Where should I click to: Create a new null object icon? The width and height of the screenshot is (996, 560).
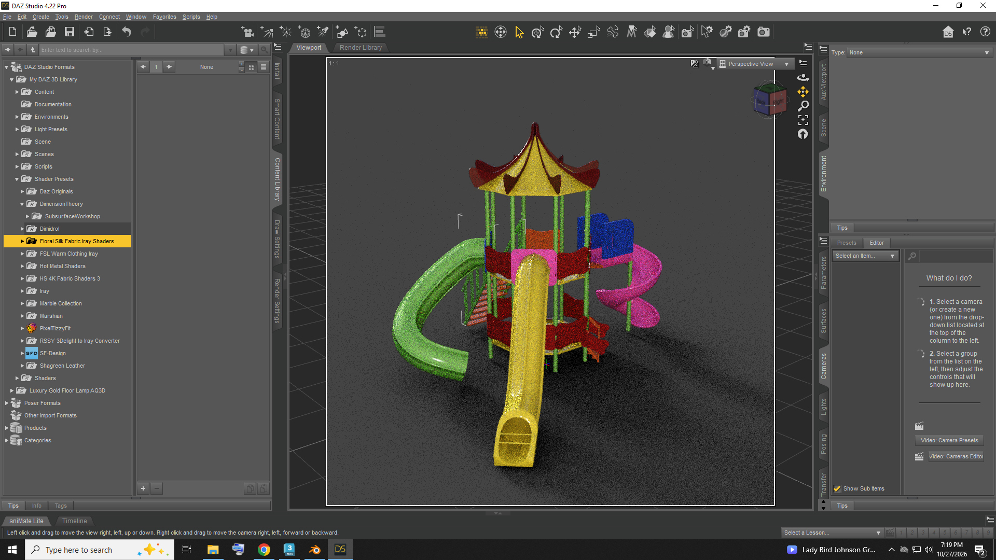pos(361,32)
